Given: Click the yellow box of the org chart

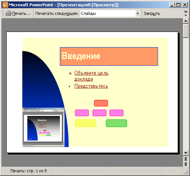Looking at the screenshot, I should [x=86, y=123].
